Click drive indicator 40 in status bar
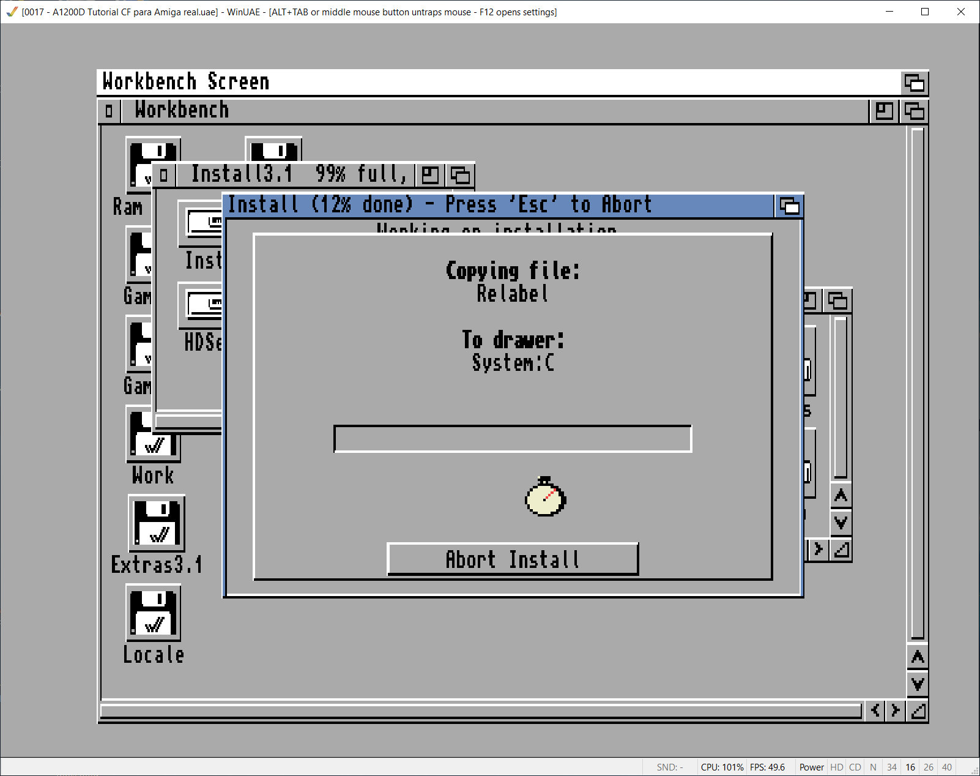Viewport: 980px width, 776px height. (x=947, y=767)
